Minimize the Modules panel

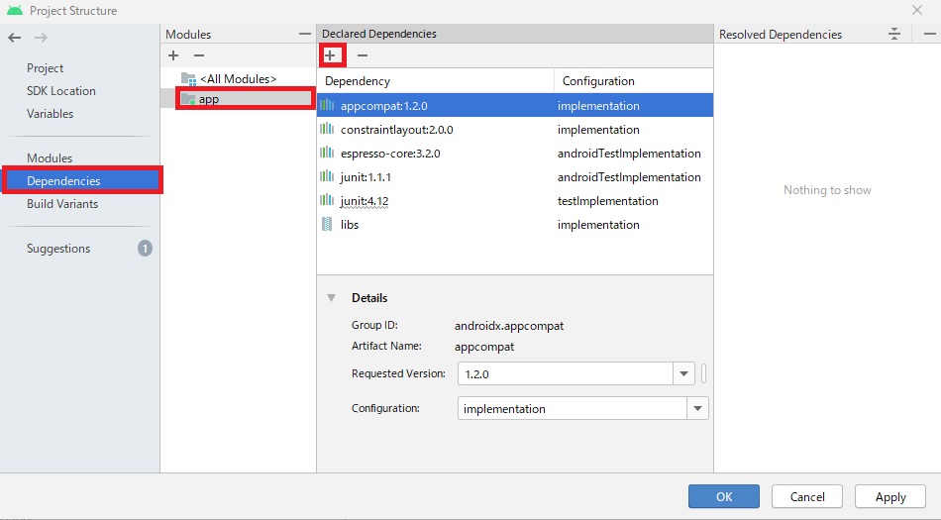304,34
